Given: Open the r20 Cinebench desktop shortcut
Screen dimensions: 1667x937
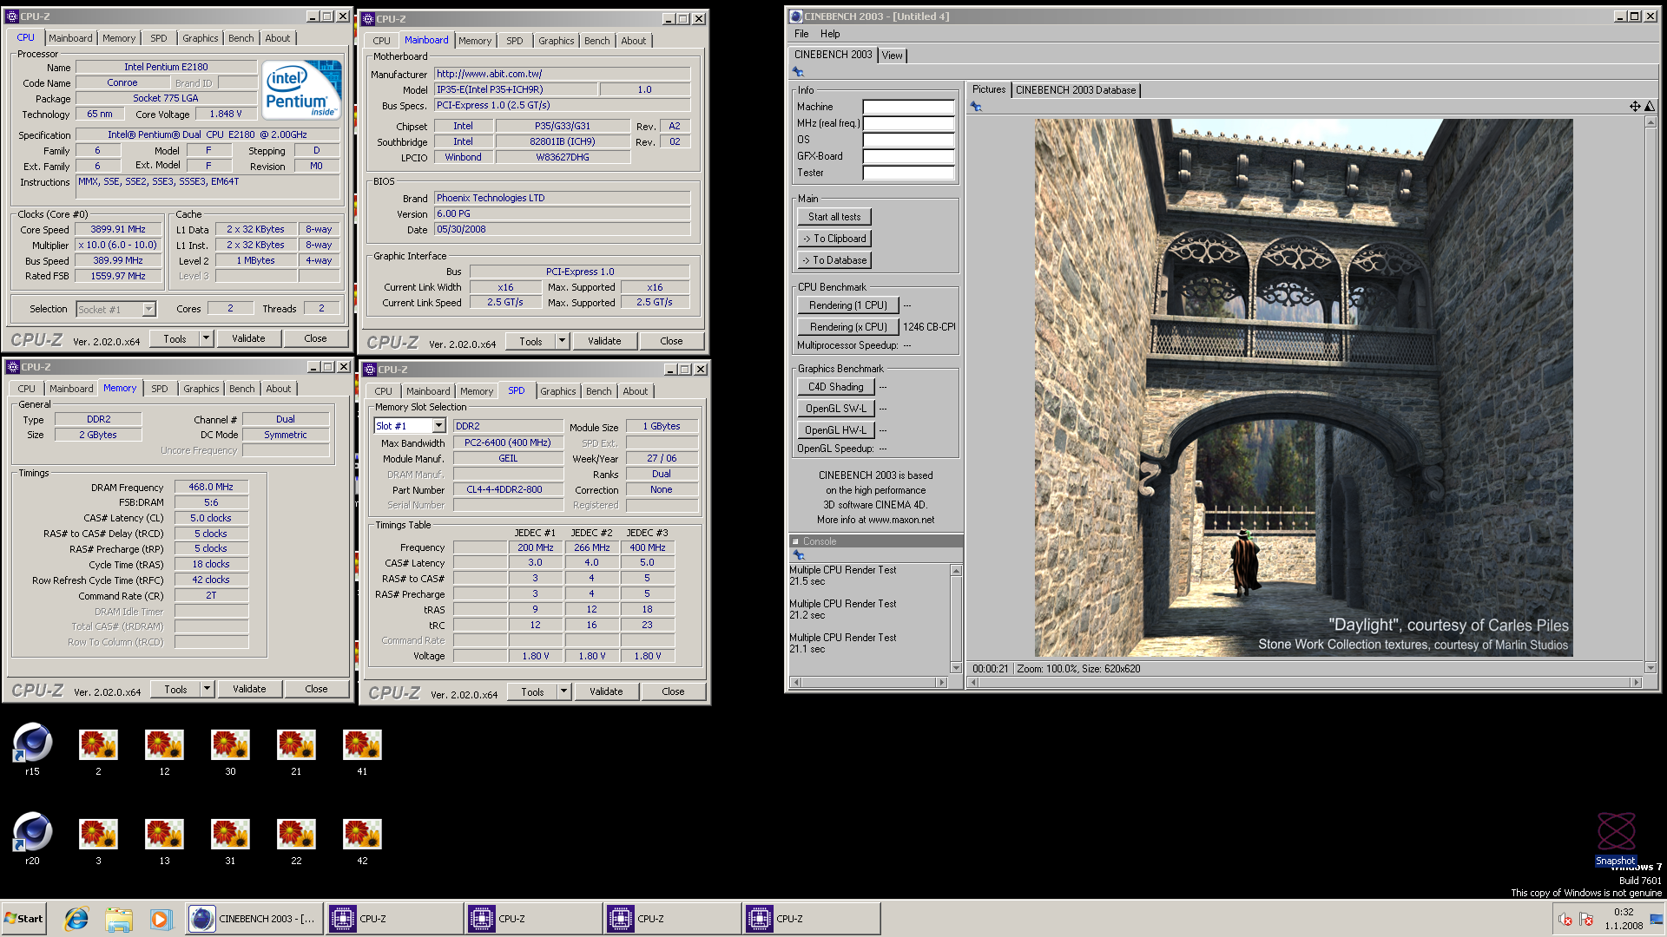Looking at the screenshot, I should point(32,837).
